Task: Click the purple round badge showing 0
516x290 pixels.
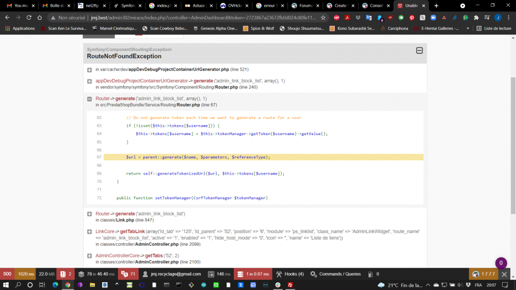Action: (501, 263)
